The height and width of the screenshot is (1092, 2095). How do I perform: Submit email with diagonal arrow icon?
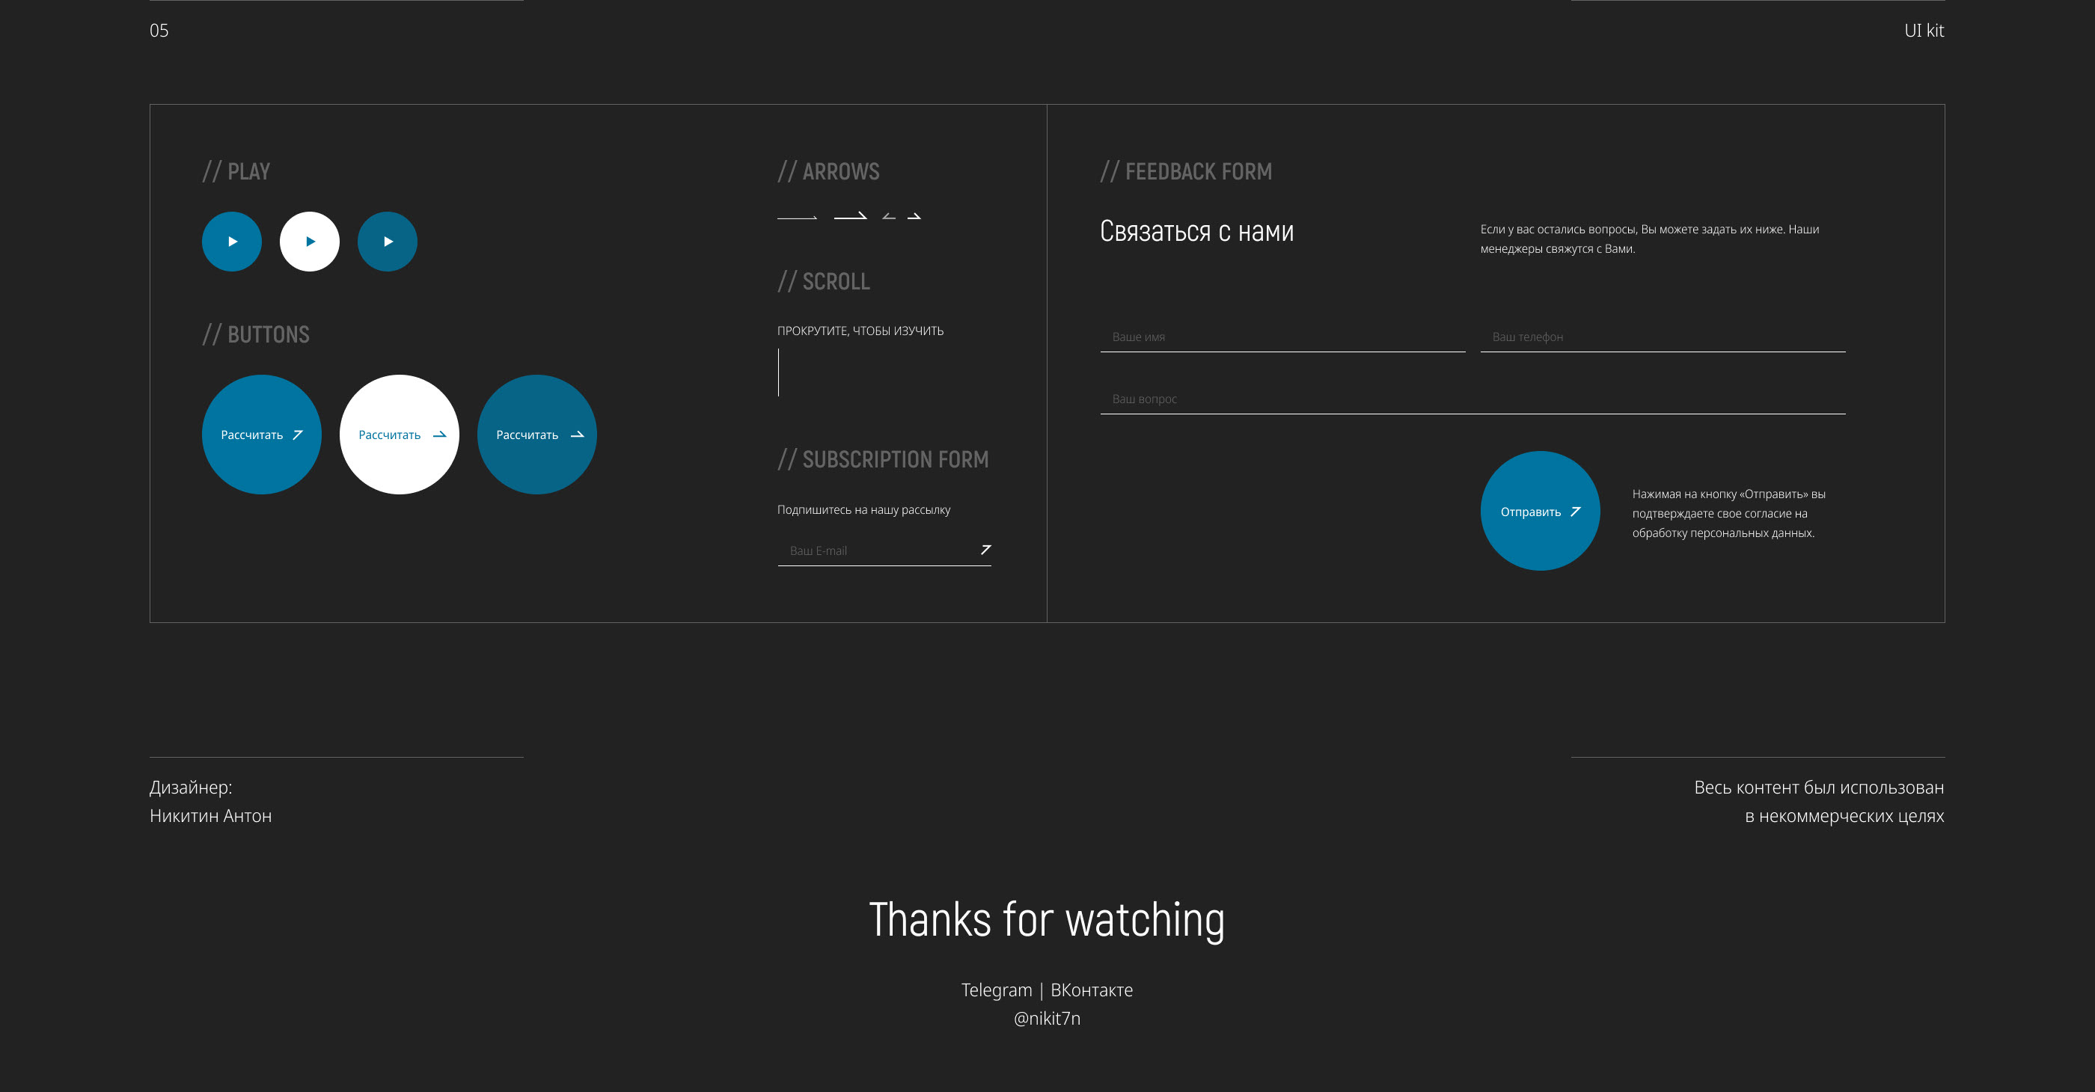pyautogui.click(x=985, y=550)
